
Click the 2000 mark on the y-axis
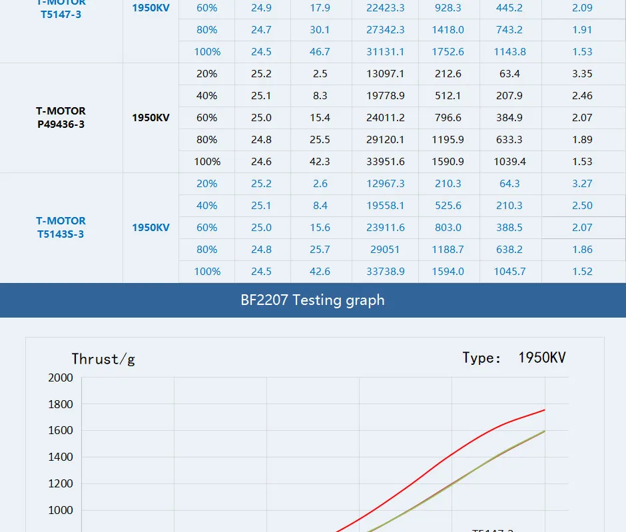pos(59,378)
